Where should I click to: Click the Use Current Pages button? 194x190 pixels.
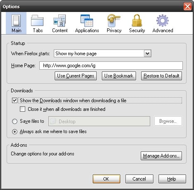[x=76, y=76]
